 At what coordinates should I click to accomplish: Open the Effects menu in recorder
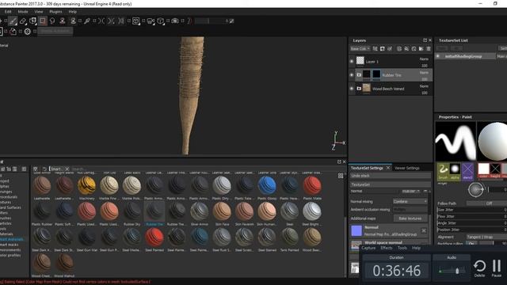click(x=387, y=248)
